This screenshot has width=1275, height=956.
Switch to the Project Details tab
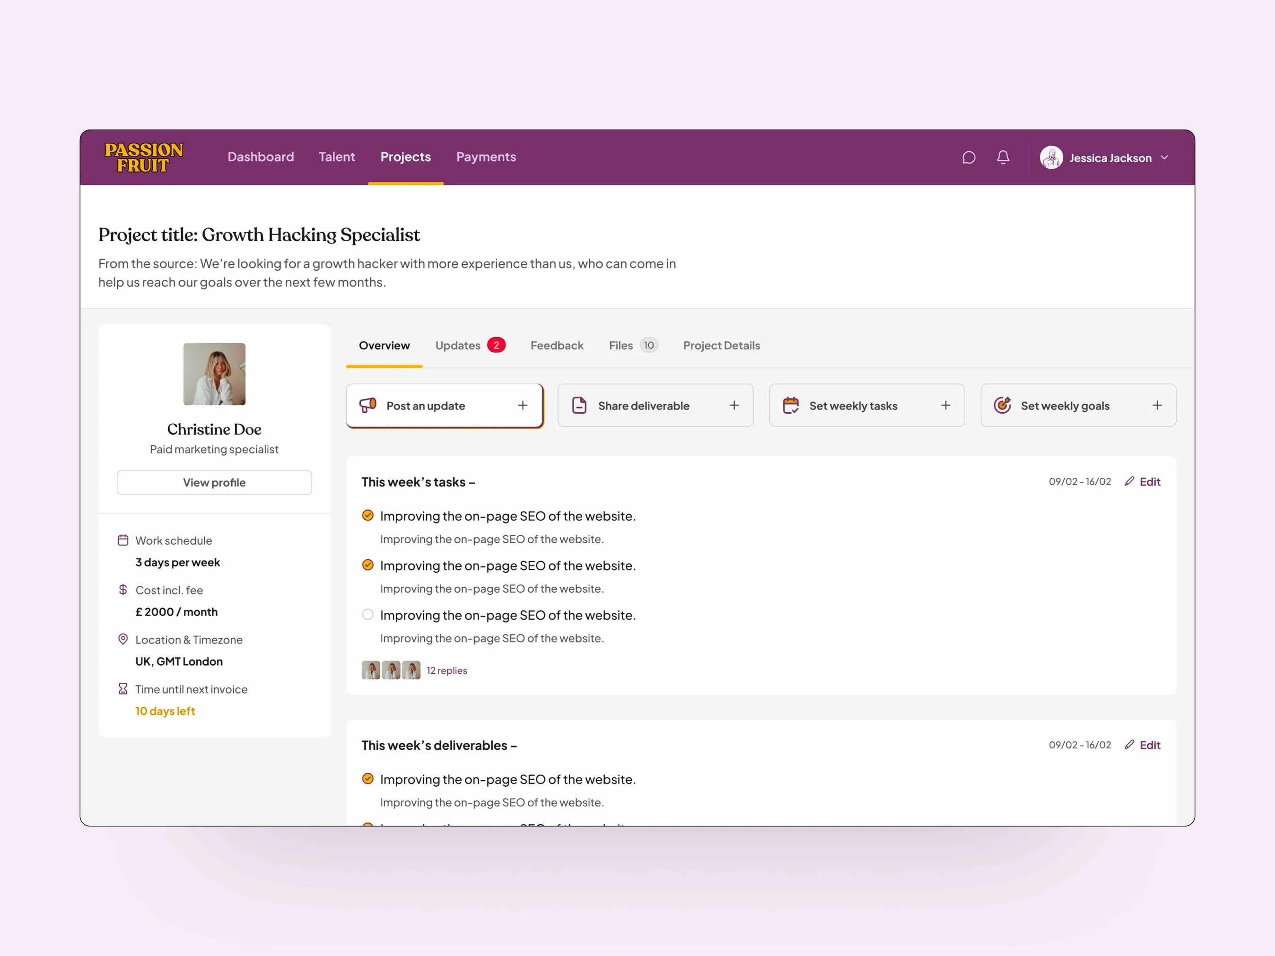[x=722, y=345]
